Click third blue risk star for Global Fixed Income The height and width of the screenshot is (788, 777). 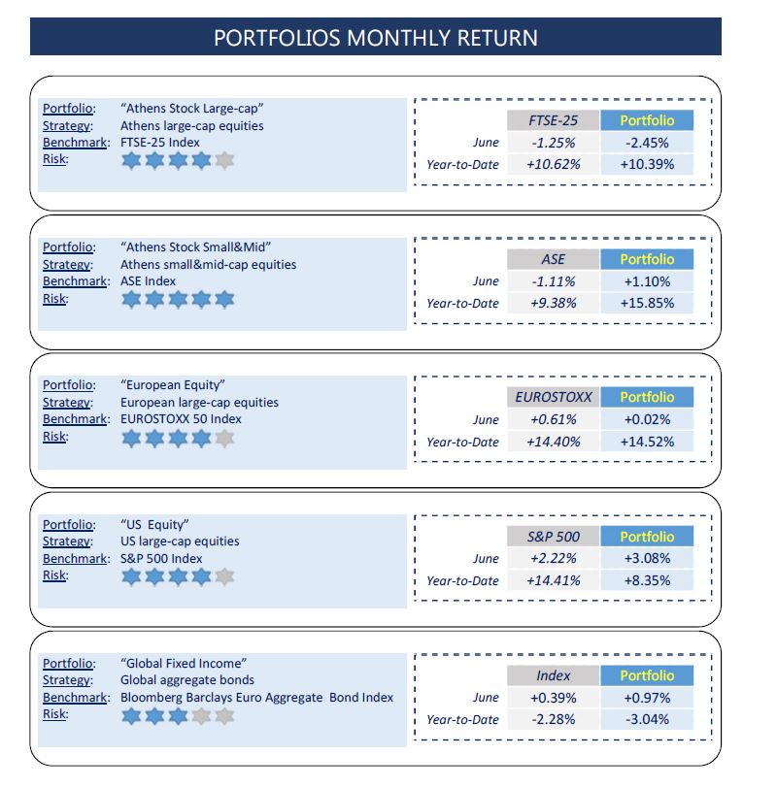point(178,716)
